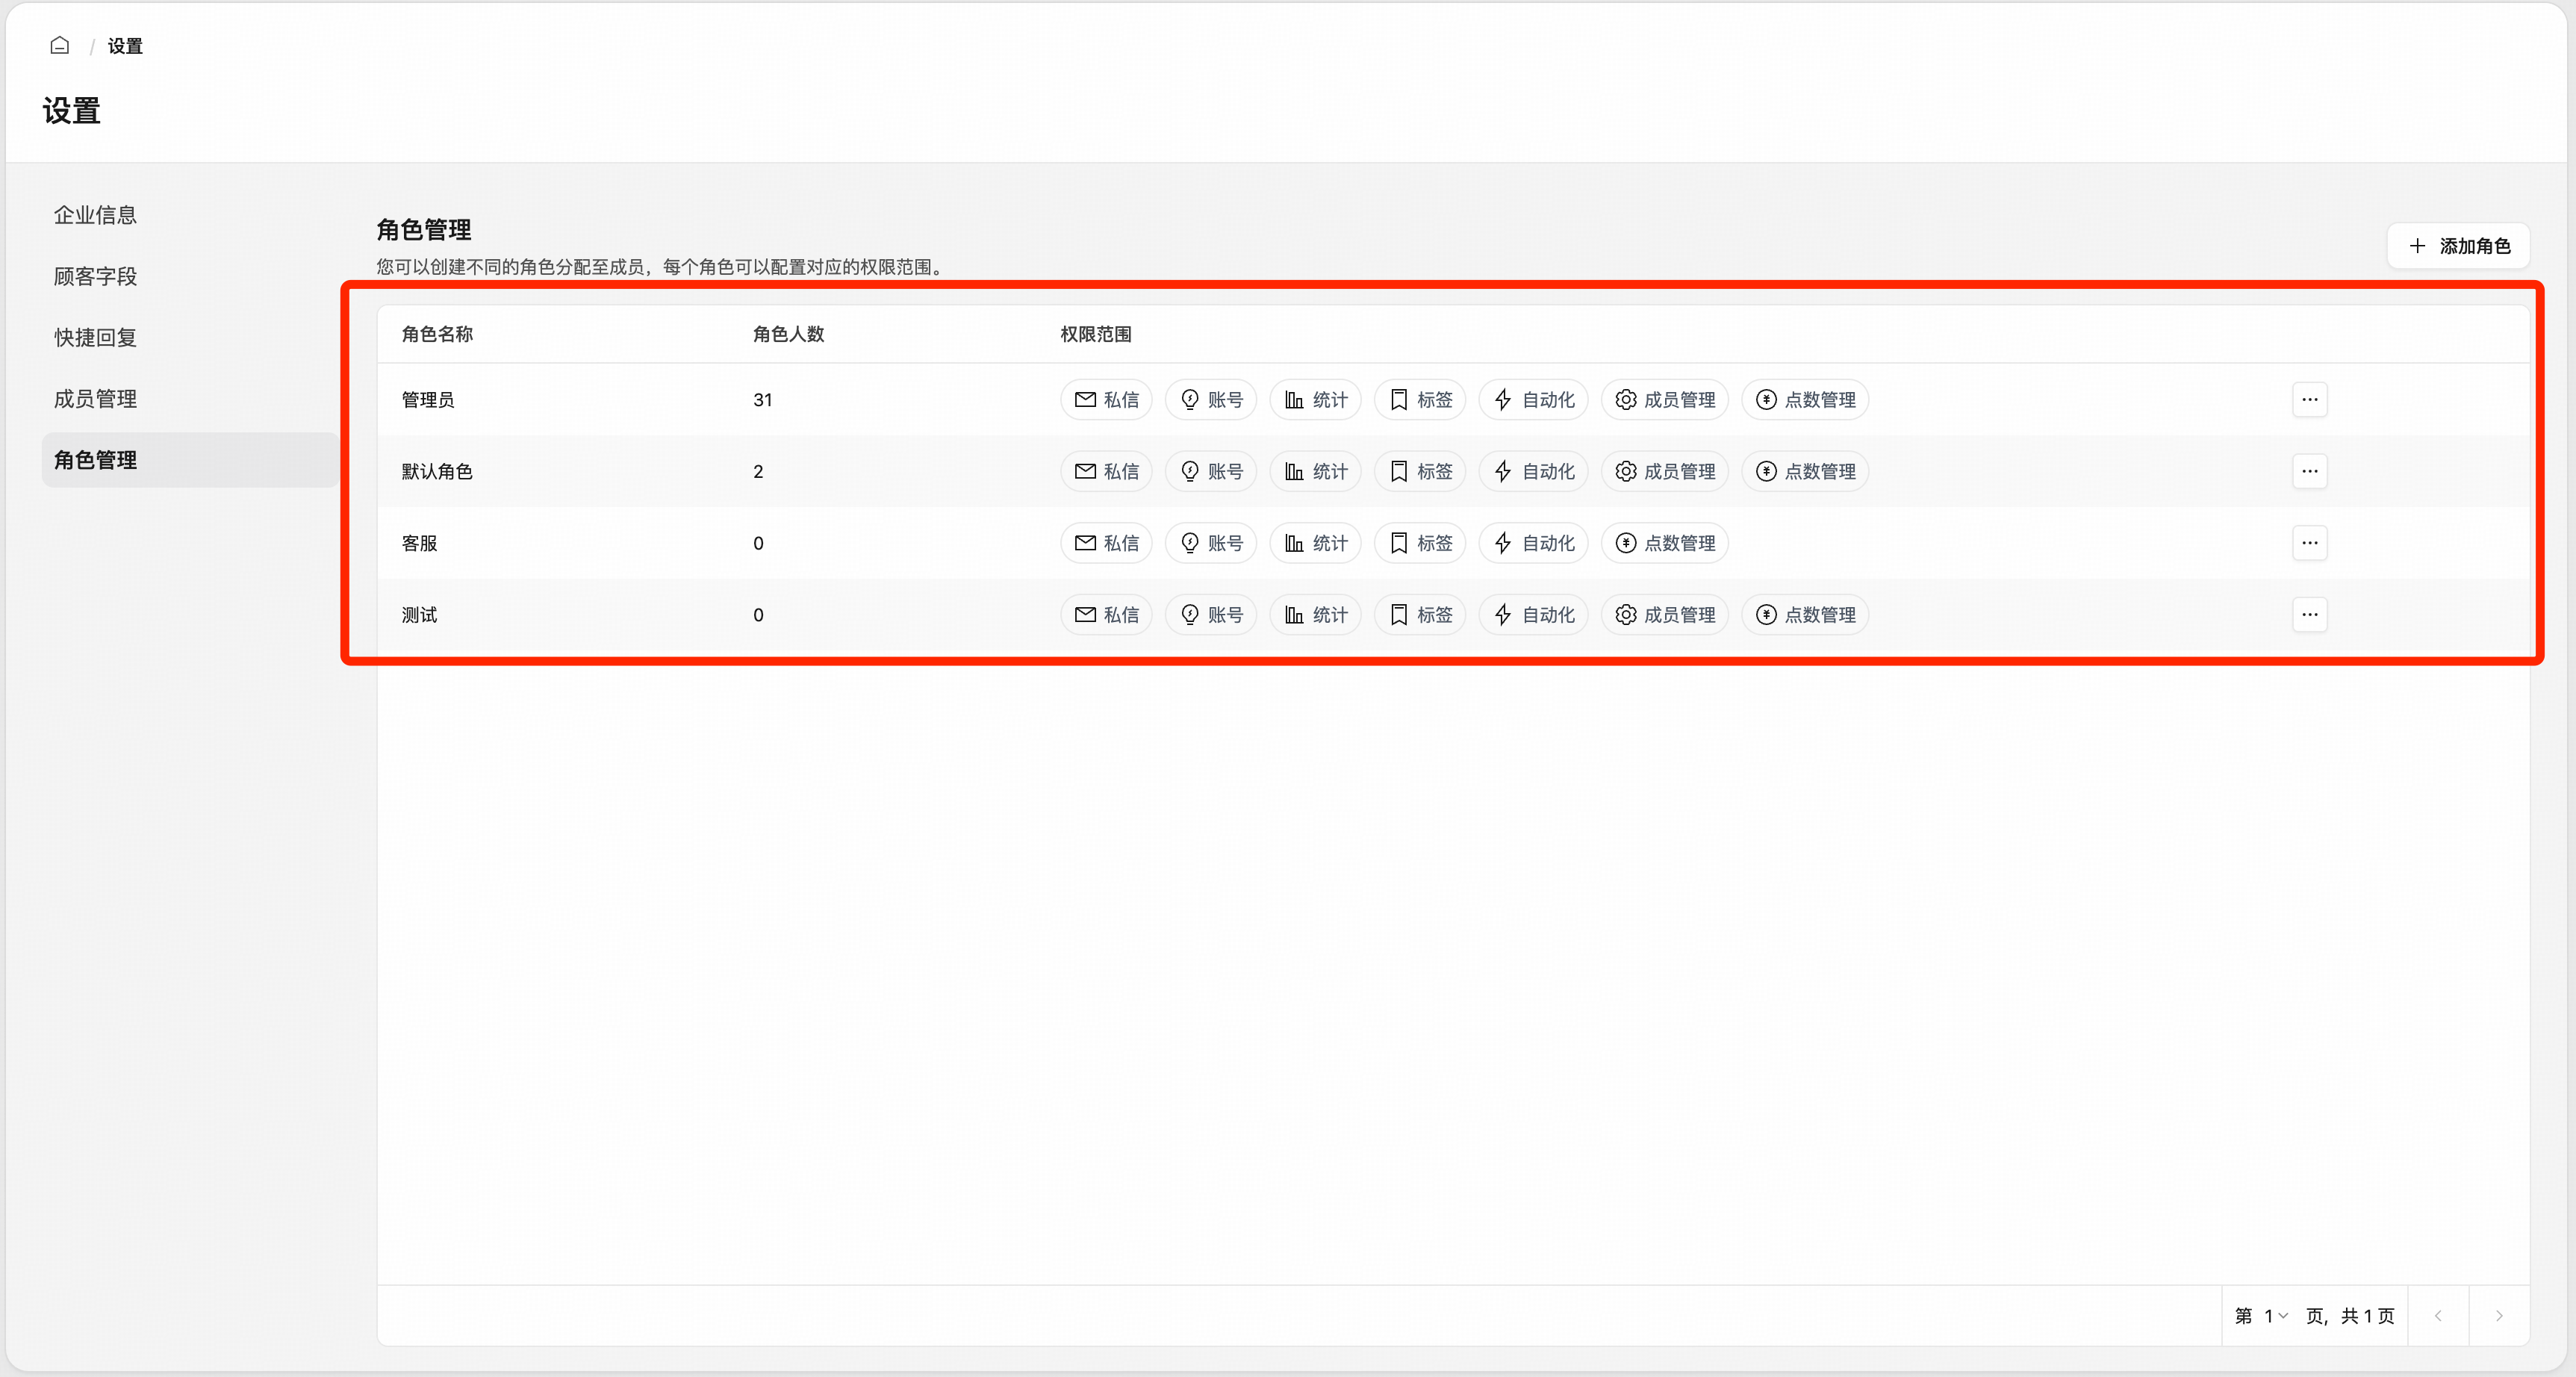Open more options for 客服 role
This screenshot has width=2576, height=1377.
pyautogui.click(x=2309, y=544)
